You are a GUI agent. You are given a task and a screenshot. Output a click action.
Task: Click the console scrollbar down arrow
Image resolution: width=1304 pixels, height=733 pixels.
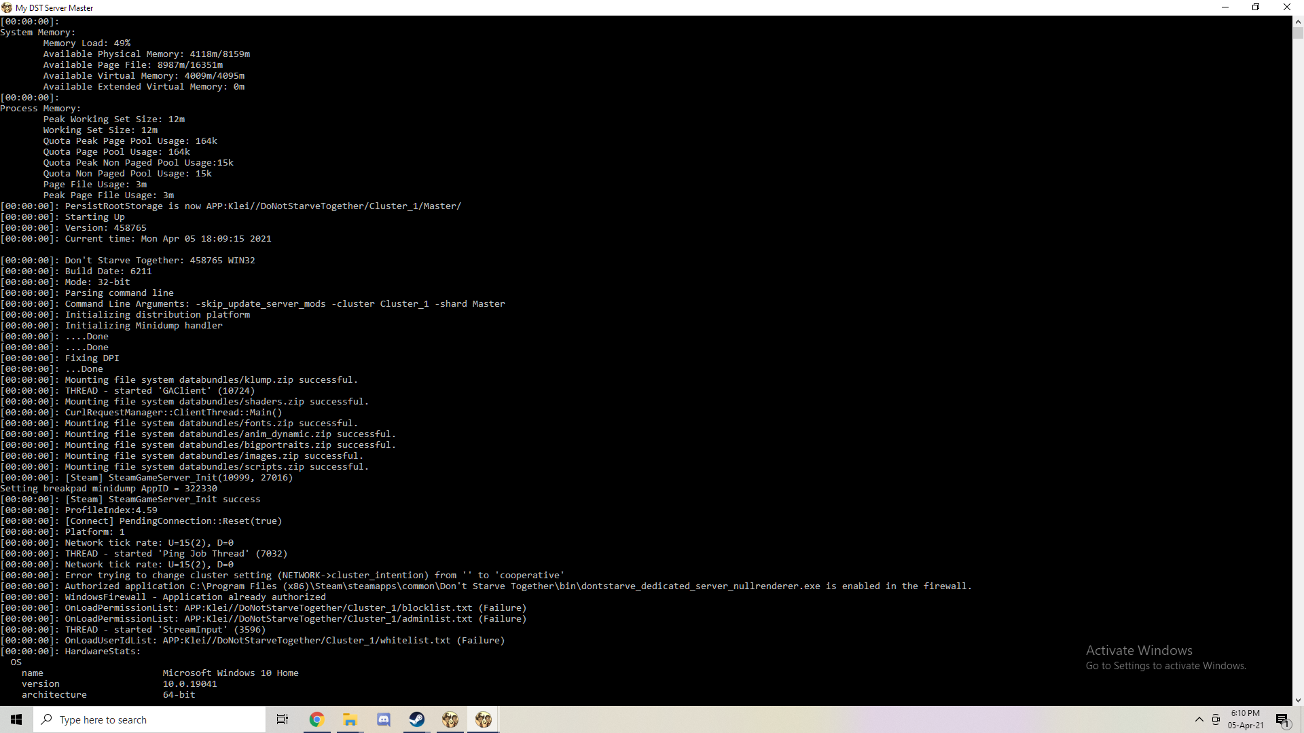[x=1298, y=700]
